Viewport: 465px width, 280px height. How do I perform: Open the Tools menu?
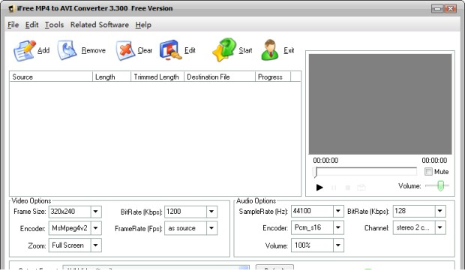click(54, 25)
